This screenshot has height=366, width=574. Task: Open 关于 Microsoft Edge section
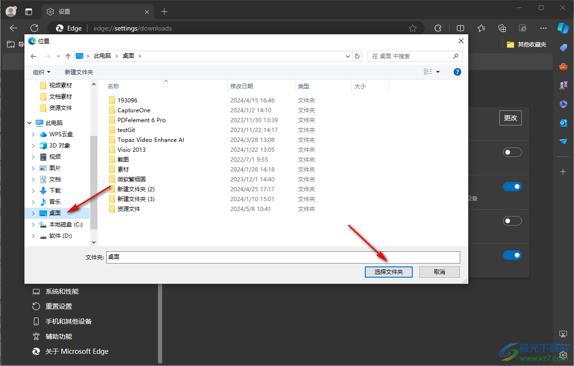[77, 351]
